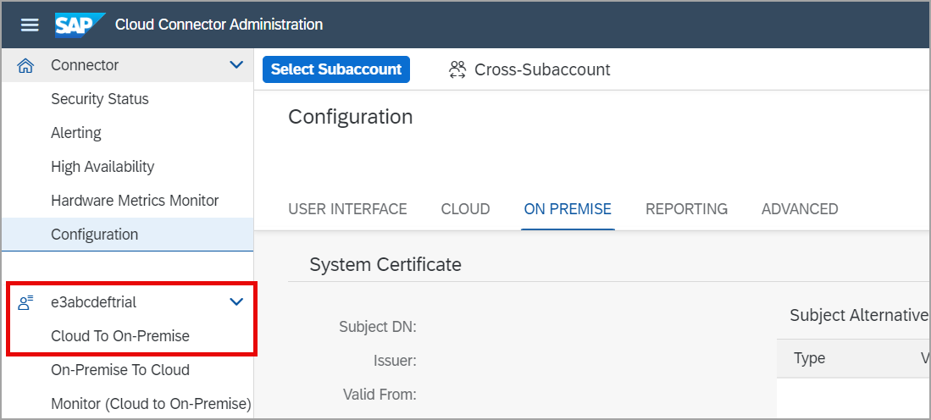The width and height of the screenshot is (931, 420).
Task: Select the ON PREMISE tab
Action: (x=568, y=209)
